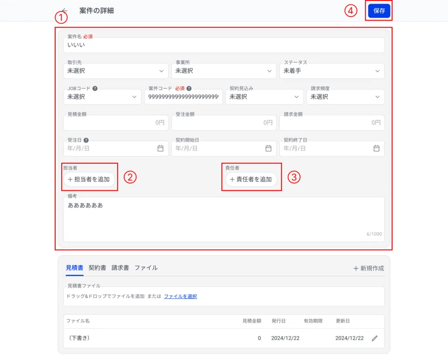Screen dimensions: 448x361
Task: Open the ファイルを選択 link
Action: click(x=180, y=296)
